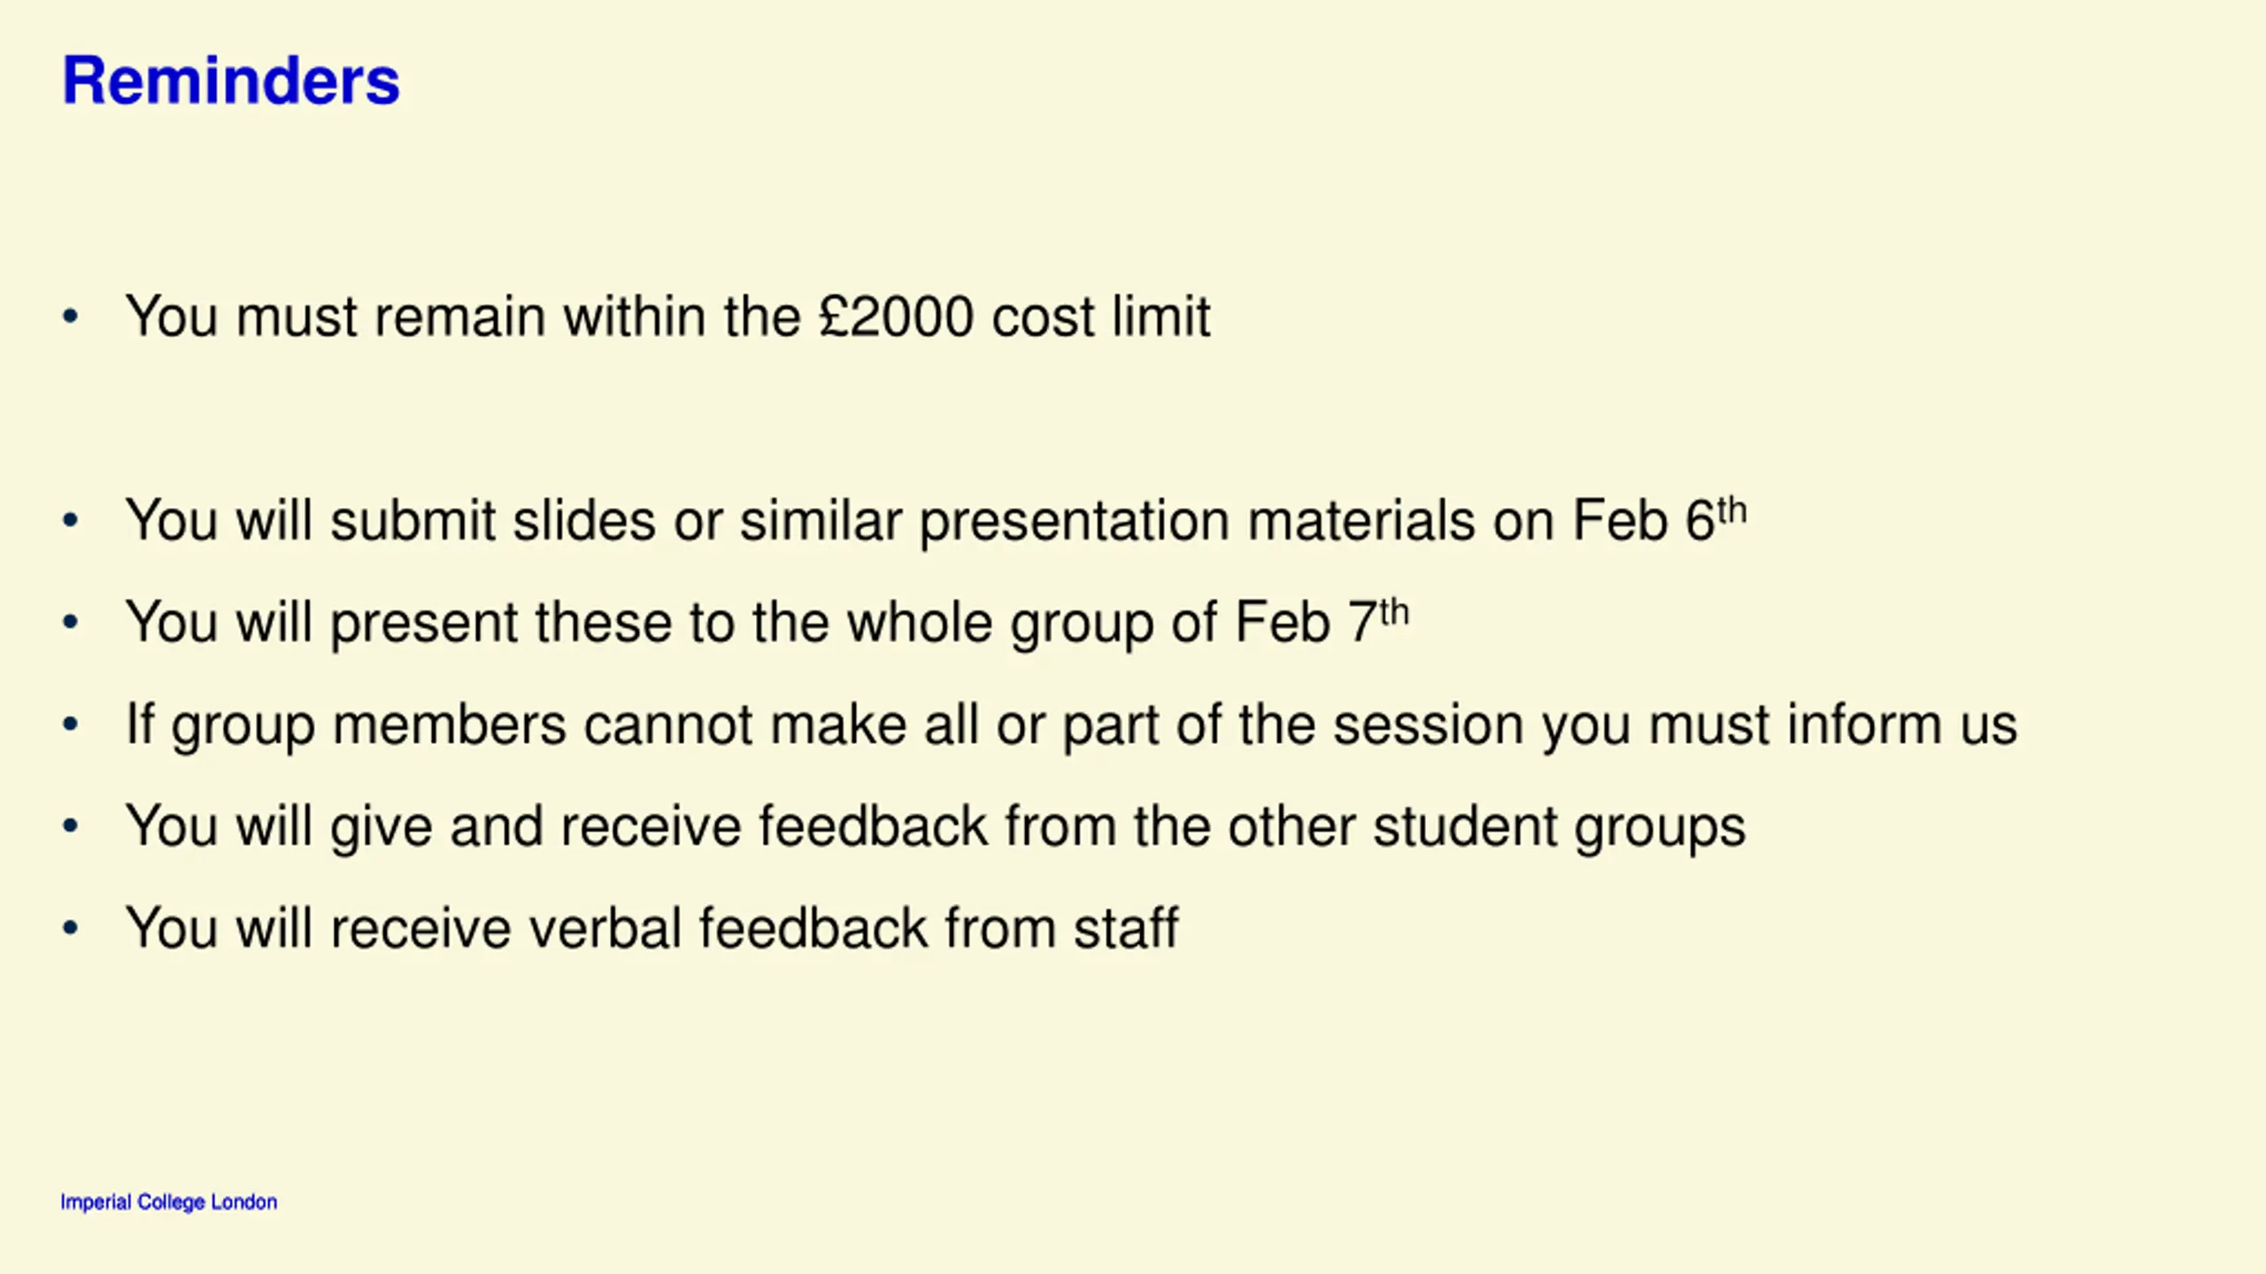Click the bullet before 'If group members'
Screen dimensions: 2266x1274
(71, 725)
